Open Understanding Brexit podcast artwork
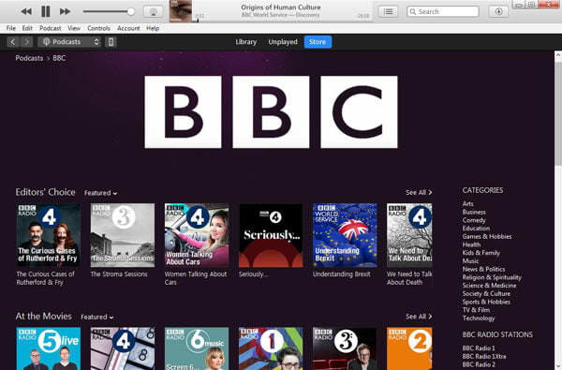Viewport: 562px width, 370px height. pos(345,235)
